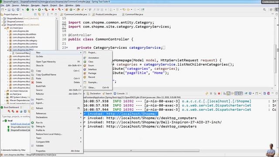Image resolution: width=279 pixels, height=157 pixels.
Task: Toggle Link with Editor in Project Explorer
Action: 39,14
